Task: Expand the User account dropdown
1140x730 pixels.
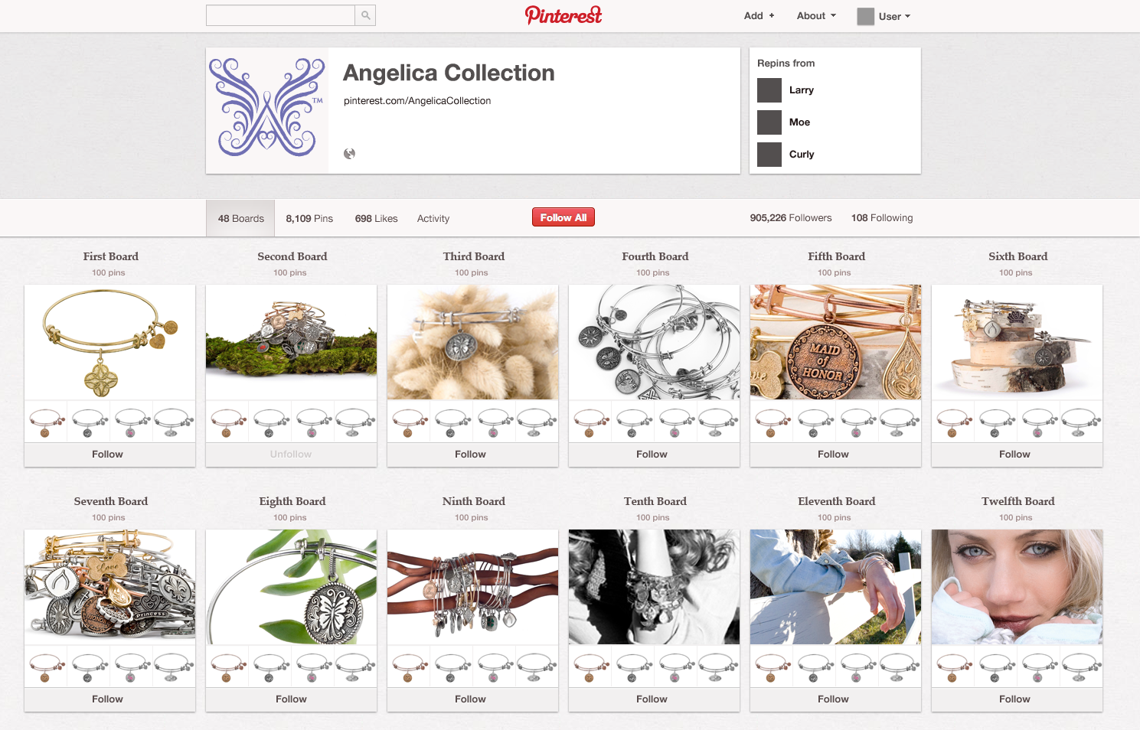Action: coord(894,16)
